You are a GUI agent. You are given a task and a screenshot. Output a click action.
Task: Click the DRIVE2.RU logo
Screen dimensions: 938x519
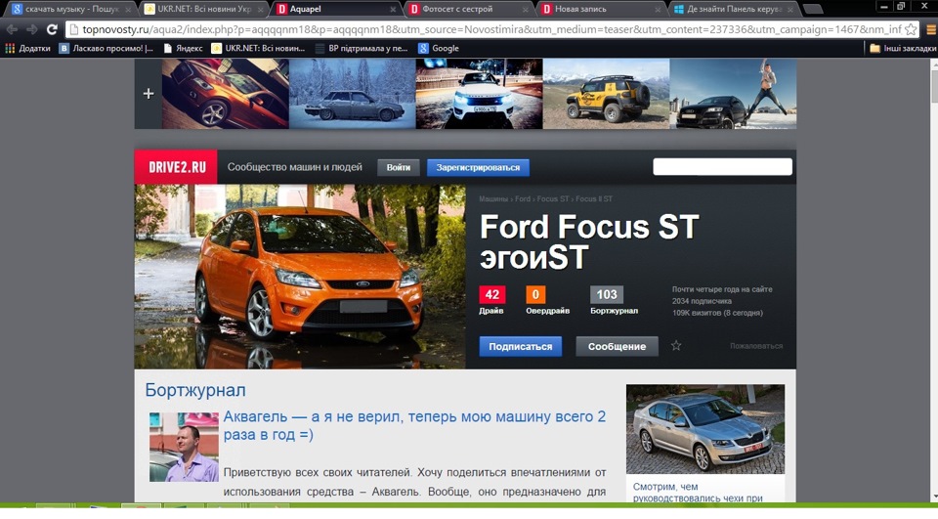coord(176,167)
